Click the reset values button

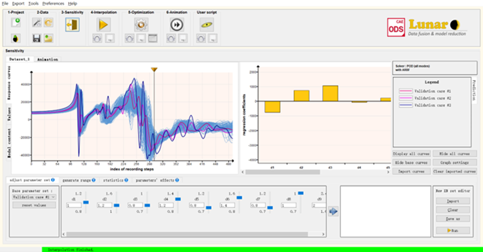pos(34,205)
